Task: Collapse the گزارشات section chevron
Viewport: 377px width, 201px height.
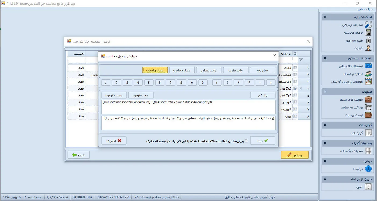Action: (325, 125)
